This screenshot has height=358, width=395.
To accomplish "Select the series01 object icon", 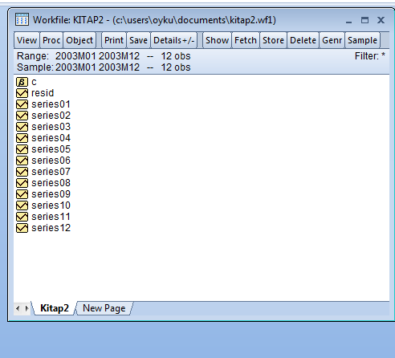I will pos(22,104).
